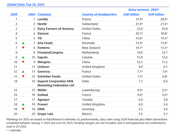Click the country cell 'India'

[85, 81]
